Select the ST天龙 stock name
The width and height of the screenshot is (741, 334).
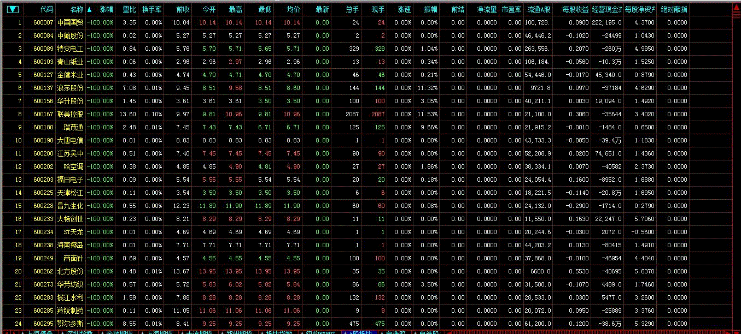pyautogui.click(x=73, y=232)
